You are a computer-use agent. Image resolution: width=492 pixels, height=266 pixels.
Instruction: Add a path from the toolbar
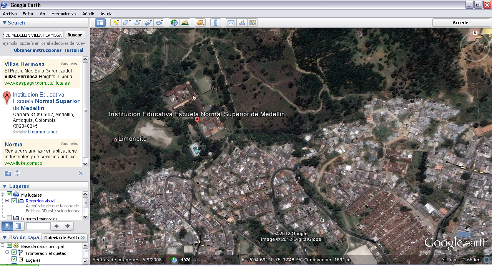137,23
